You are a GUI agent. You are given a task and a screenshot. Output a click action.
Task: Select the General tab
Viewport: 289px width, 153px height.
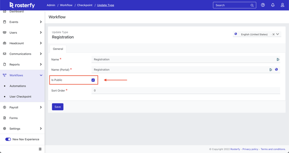point(58,49)
